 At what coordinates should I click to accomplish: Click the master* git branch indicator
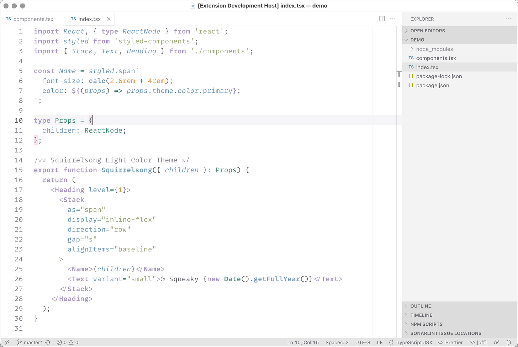click(x=29, y=342)
